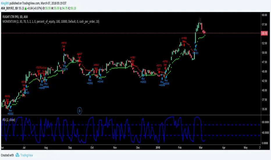Click the FLIGHT CTR FPO, 1D, ASX title
Screen dimensions: 271x160
click(x=15, y=17)
